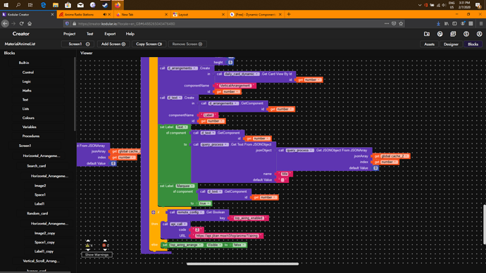Click the Copy Screen button
This screenshot has height=273, width=486.
click(149, 44)
